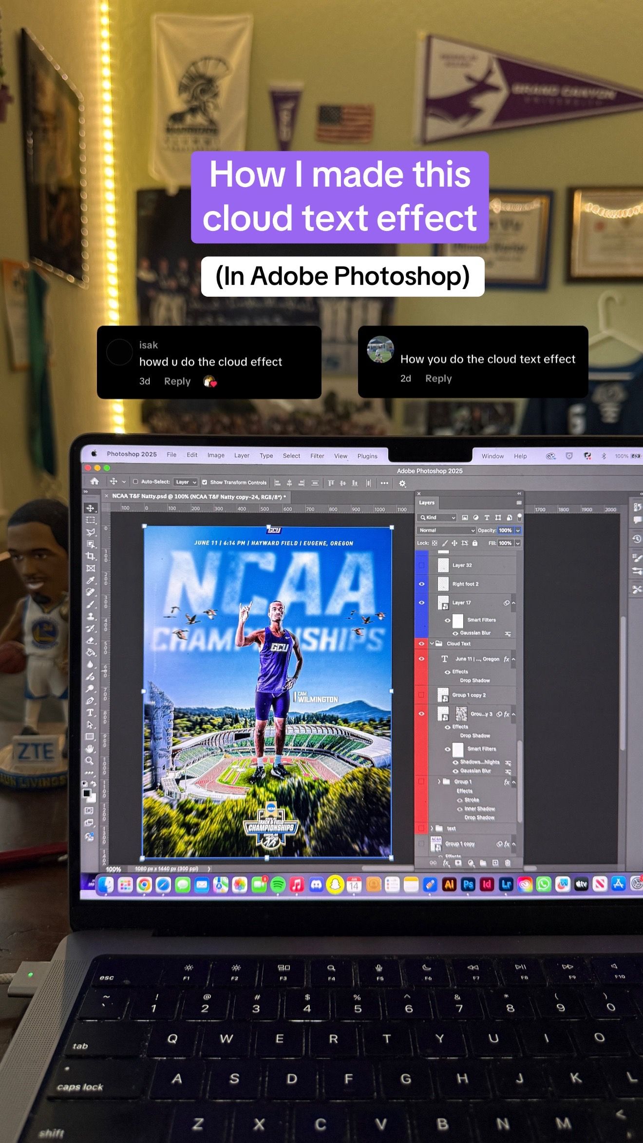Viewport: 643px width, 1143px height.
Task: Select the Eyedropper tool
Action: coord(91,580)
